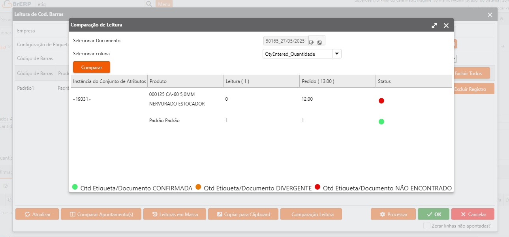Click the orange DIVERGENTE legend dot
Image resolution: width=509 pixels, height=237 pixels.
pyautogui.click(x=198, y=187)
